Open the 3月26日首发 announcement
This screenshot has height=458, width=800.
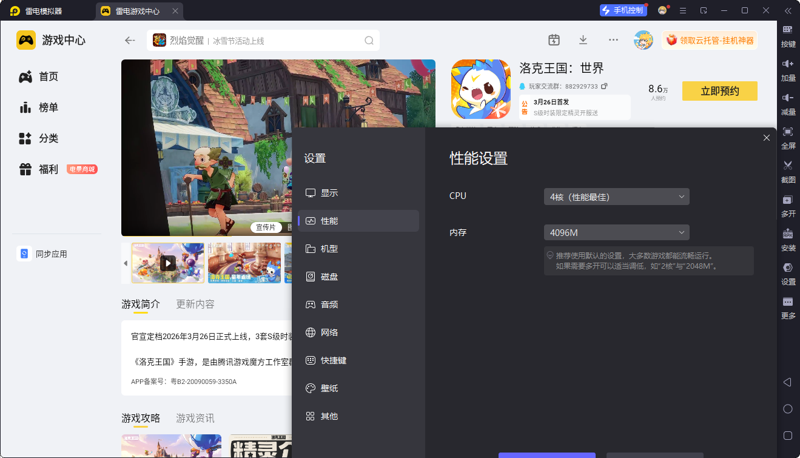click(x=574, y=107)
